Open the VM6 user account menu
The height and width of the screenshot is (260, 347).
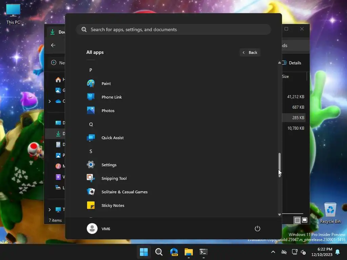click(x=99, y=229)
